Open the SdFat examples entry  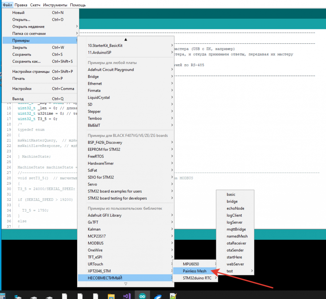(125, 170)
